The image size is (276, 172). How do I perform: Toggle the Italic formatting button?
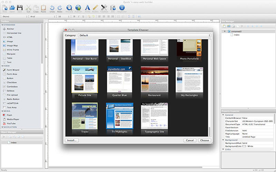point(79,17)
